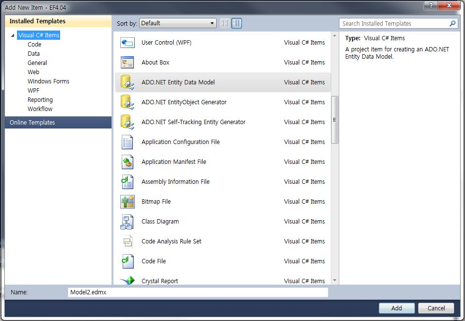Screen dimensions: 465x321
Task: Click the template list scrollbar thumb
Action: [x=335, y=120]
